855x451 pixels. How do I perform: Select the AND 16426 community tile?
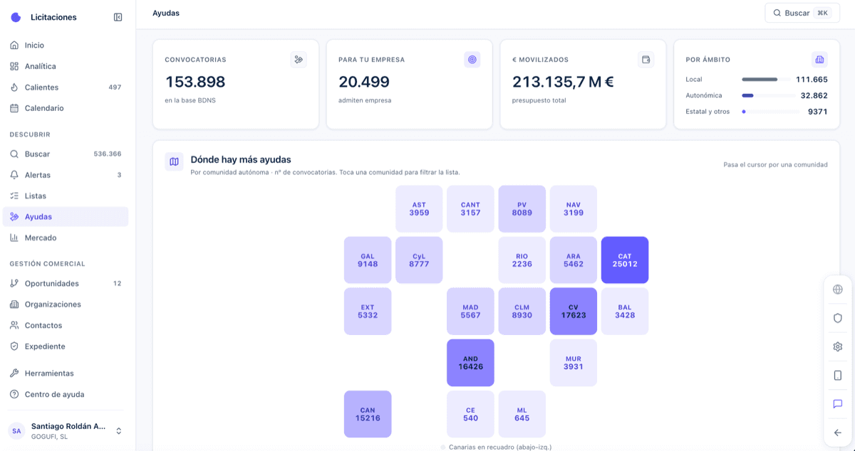(470, 363)
